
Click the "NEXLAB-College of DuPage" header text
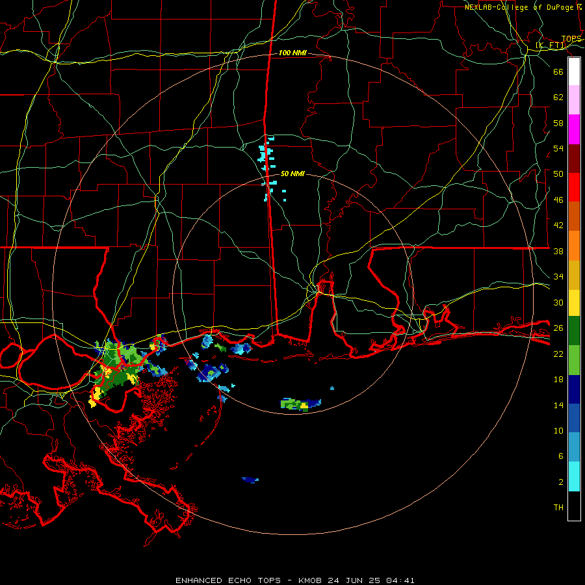point(519,7)
